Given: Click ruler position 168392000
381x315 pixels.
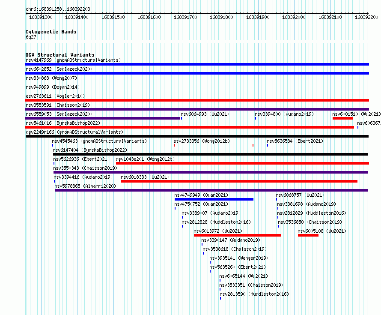Looking at the screenshot, I should click(294, 17).
